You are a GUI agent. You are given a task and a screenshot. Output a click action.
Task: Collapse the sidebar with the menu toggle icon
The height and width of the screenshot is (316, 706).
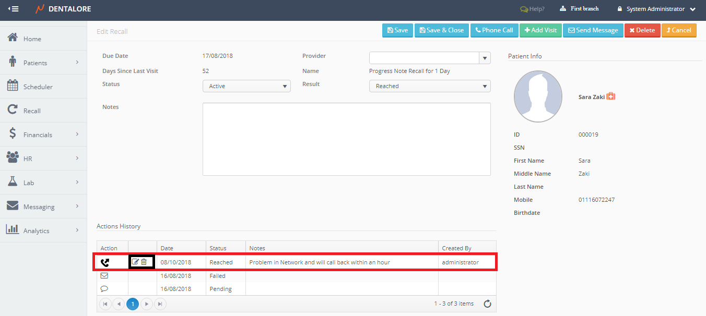[x=14, y=9]
